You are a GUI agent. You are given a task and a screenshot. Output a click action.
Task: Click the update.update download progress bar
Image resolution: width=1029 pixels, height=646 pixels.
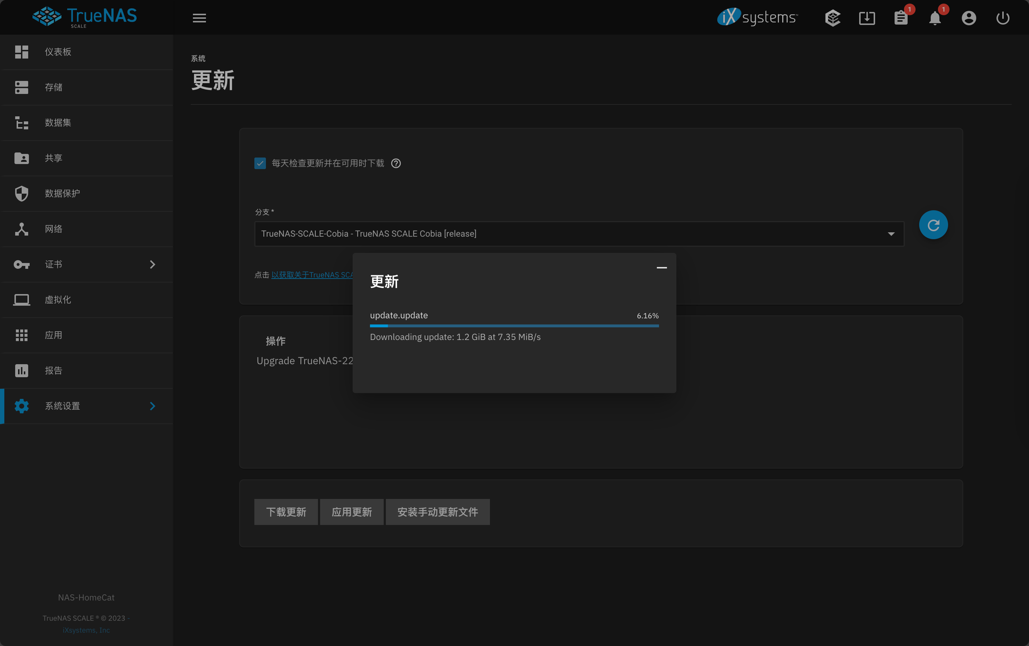[514, 326]
